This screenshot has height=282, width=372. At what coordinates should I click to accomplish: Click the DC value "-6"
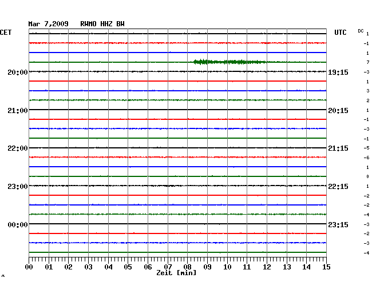[x=366, y=158]
